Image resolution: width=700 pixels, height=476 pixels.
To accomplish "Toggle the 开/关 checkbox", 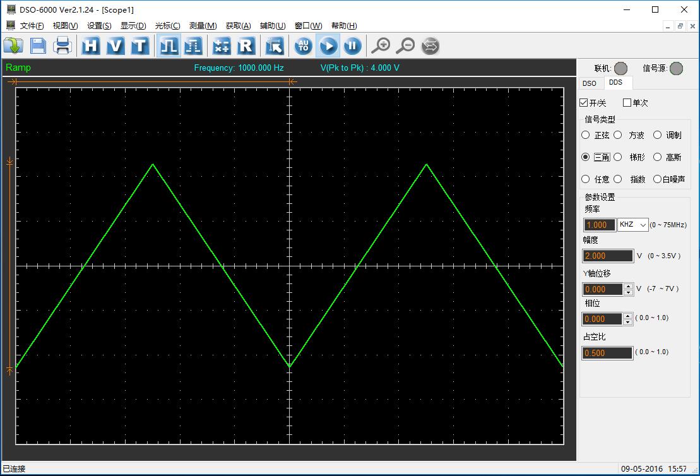I will [584, 103].
